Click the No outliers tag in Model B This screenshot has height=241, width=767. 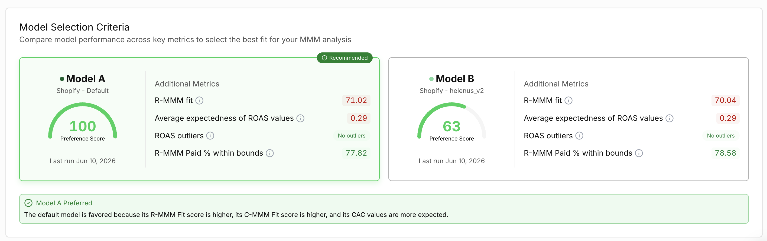(x=721, y=136)
